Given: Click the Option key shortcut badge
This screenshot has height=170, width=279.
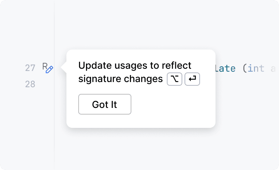Looking at the screenshot, I should pyautogui.click(x=175, y=79).
